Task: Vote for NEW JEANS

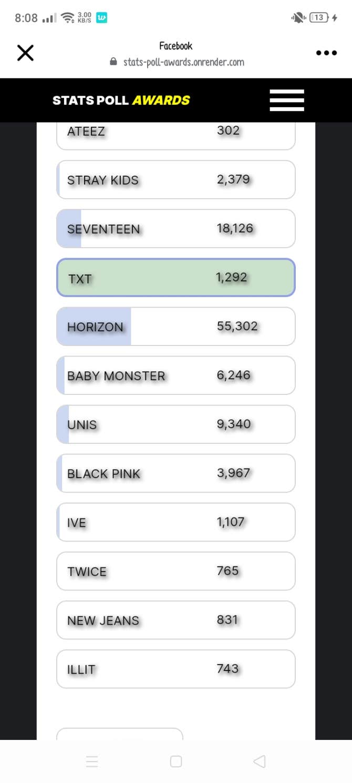Action: [176, 620]
